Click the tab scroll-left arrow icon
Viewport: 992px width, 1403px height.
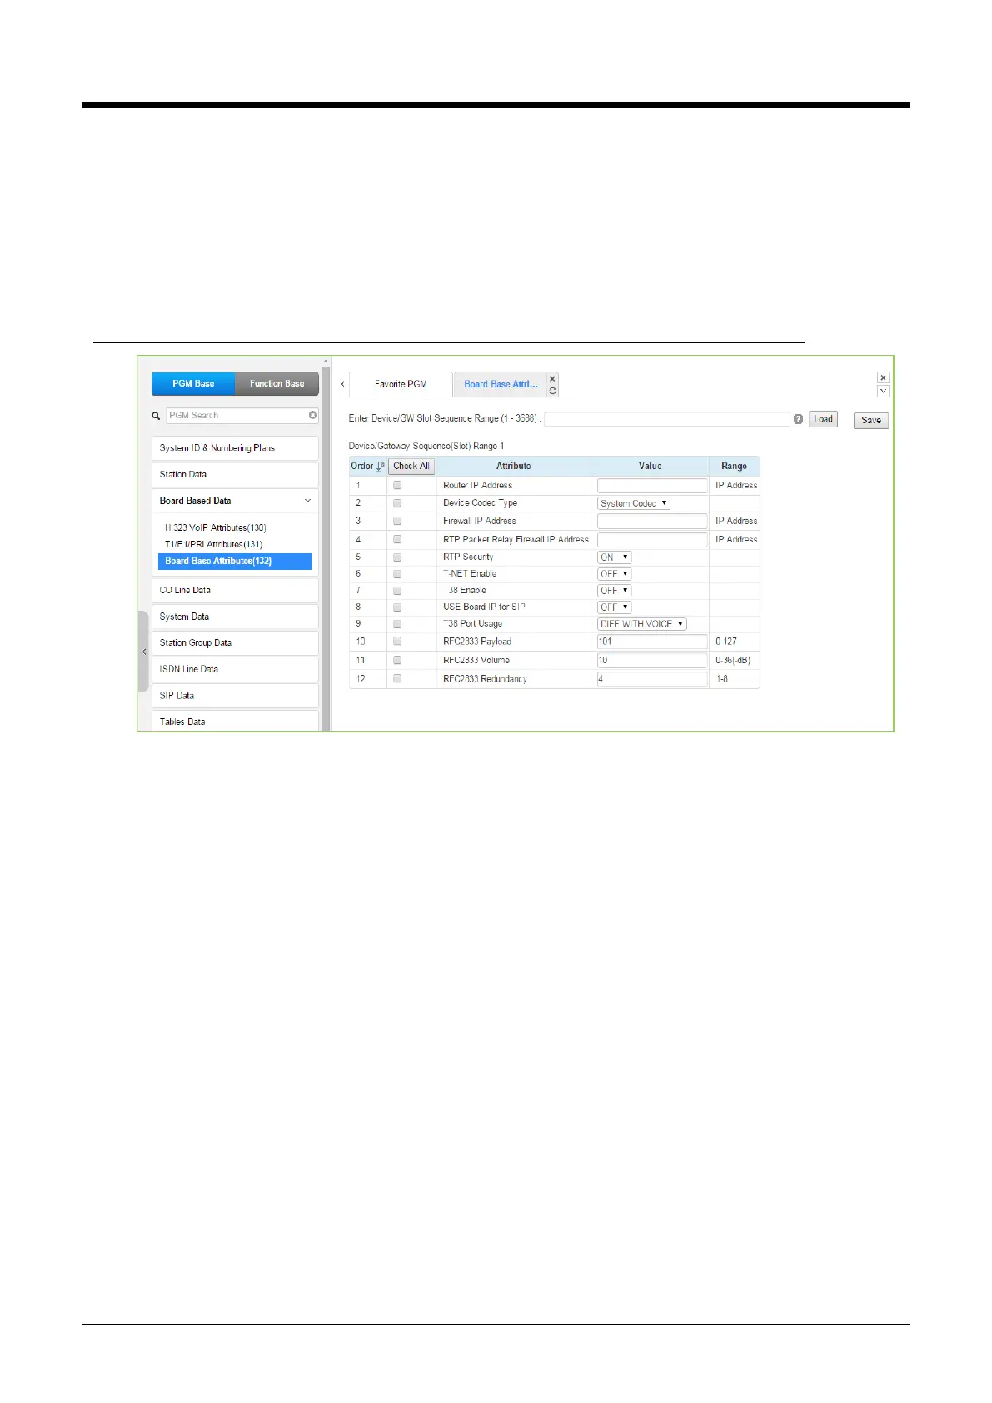(x=342, y=384)
